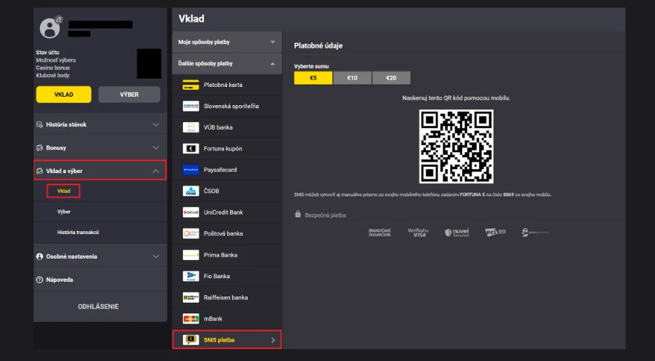Image resolution: width=655 pixels, height=361 pixels.
Task: Click the profile avatar icon
Action: [x=49, y=29]
